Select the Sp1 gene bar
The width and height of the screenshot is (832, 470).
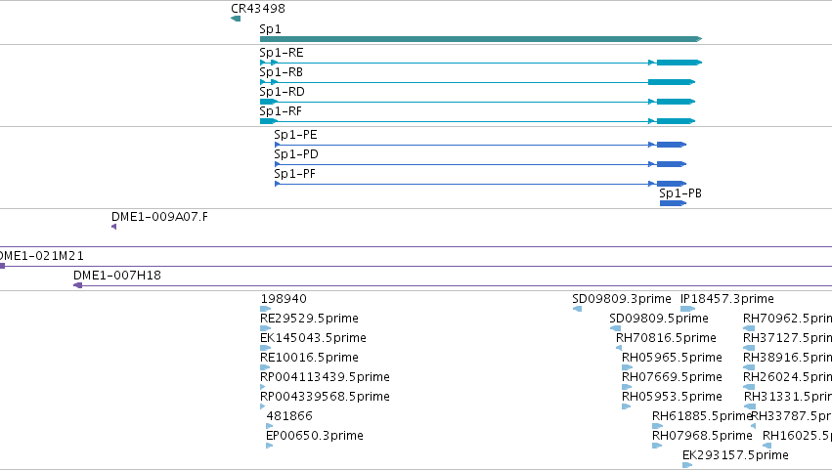point(481,39)
